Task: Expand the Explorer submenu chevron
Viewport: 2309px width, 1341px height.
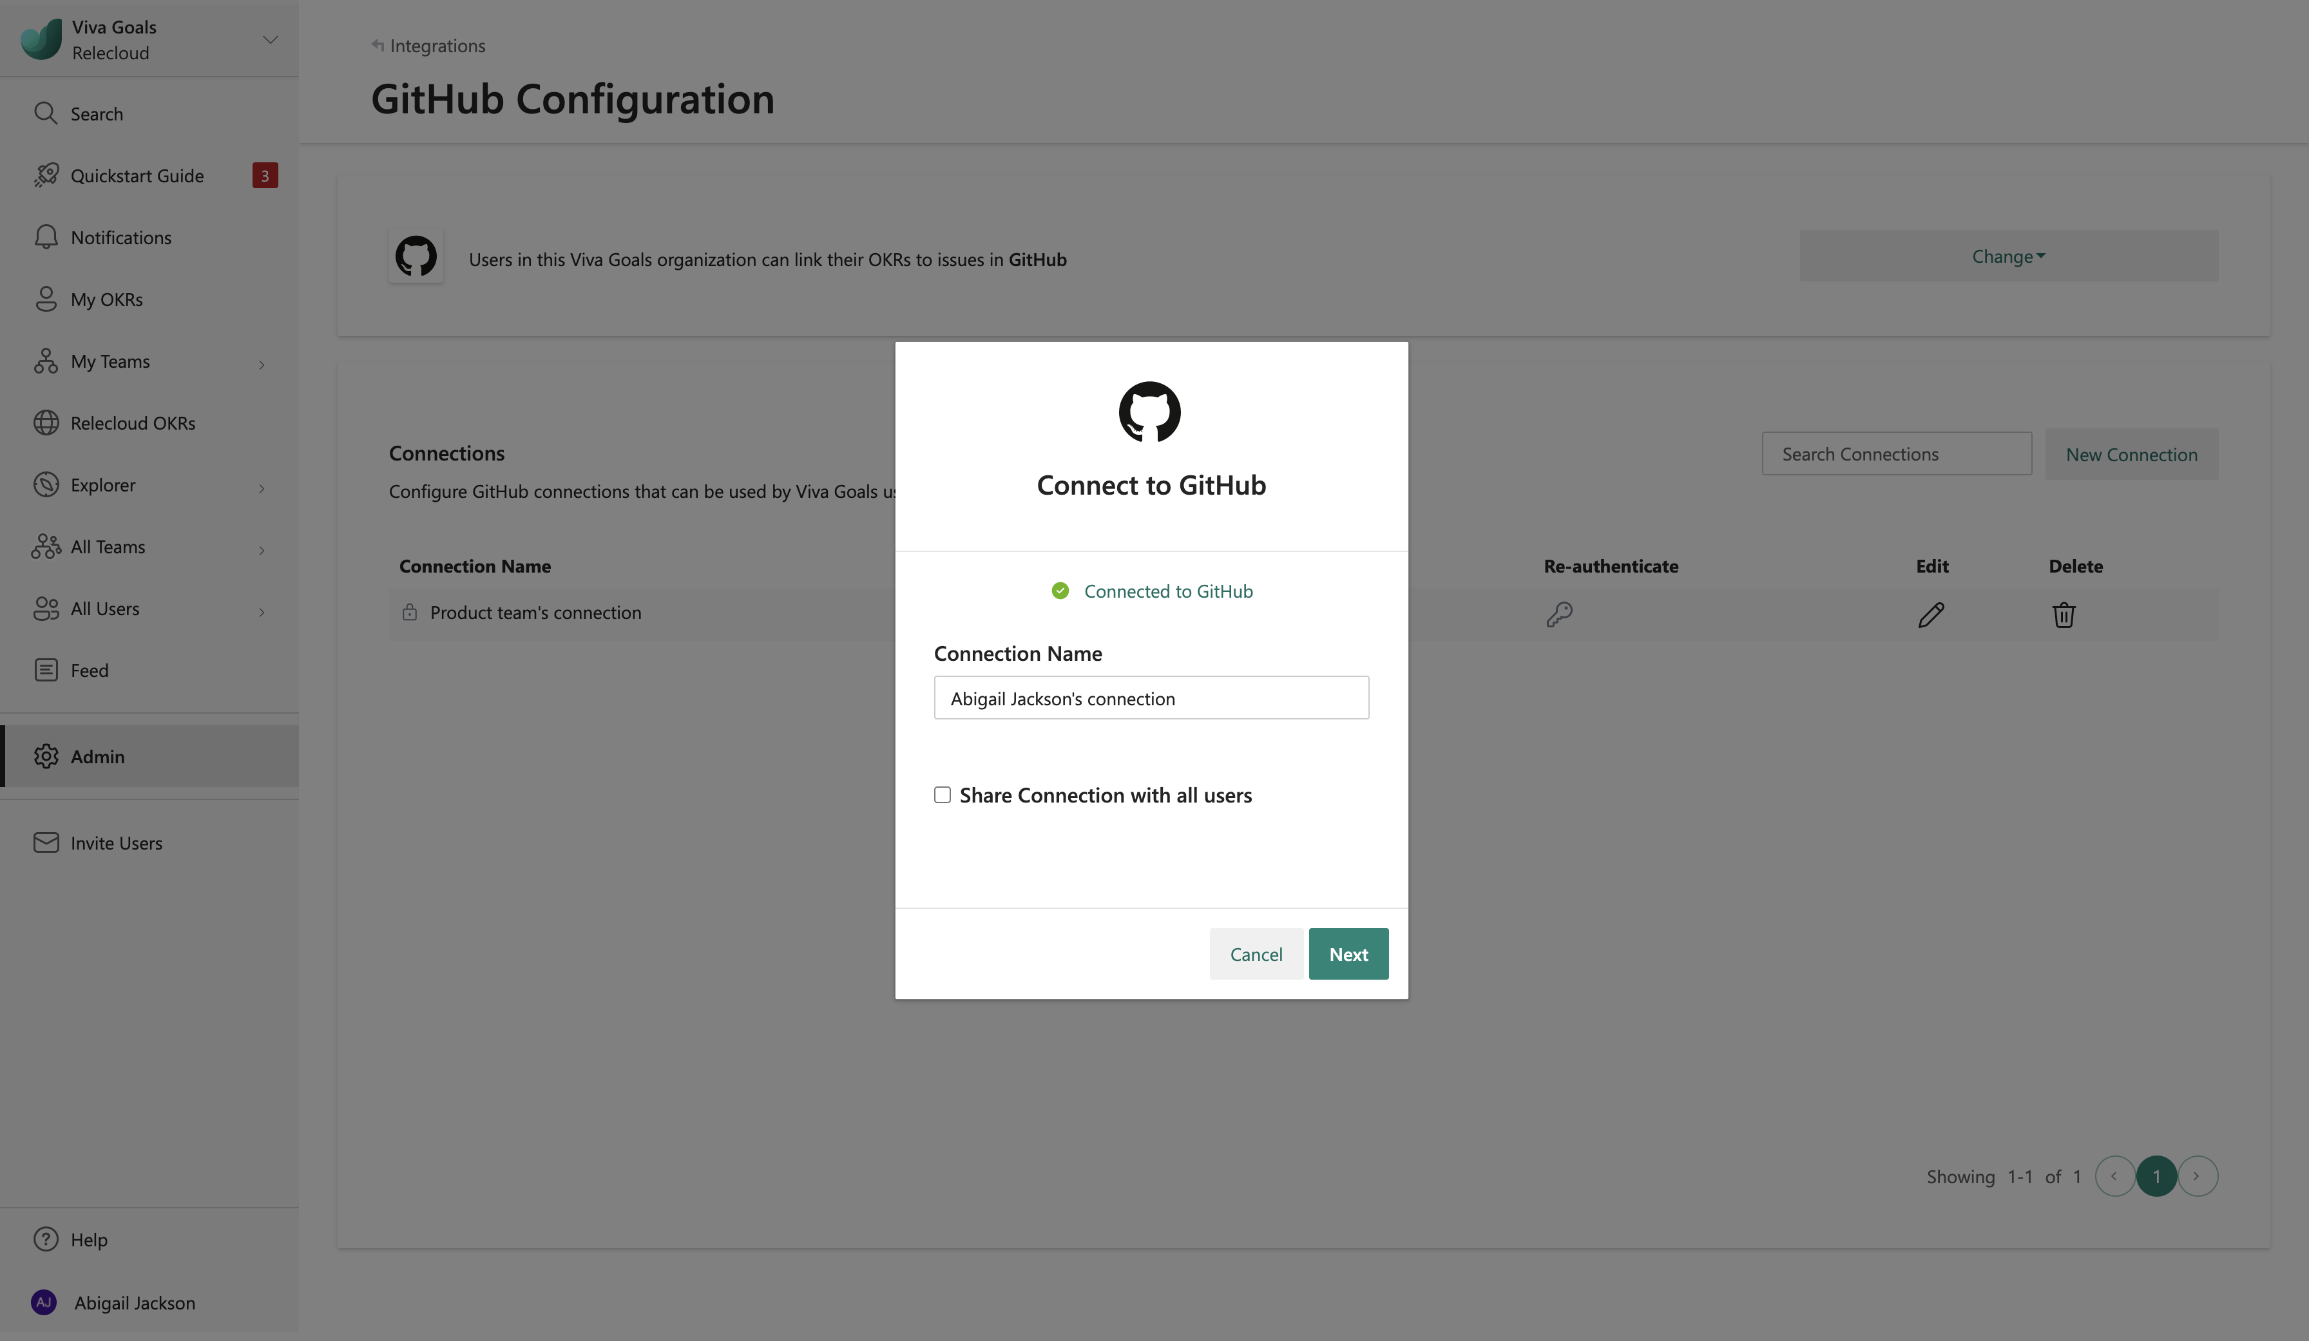Action: [x=261, y=488]
